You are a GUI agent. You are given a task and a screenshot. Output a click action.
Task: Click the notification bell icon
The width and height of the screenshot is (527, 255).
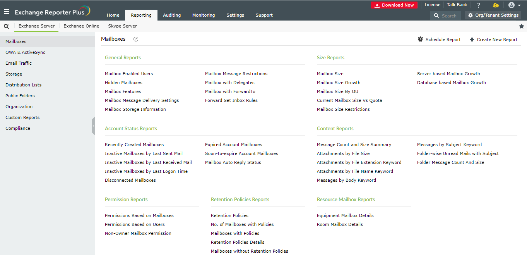[496, 5]
